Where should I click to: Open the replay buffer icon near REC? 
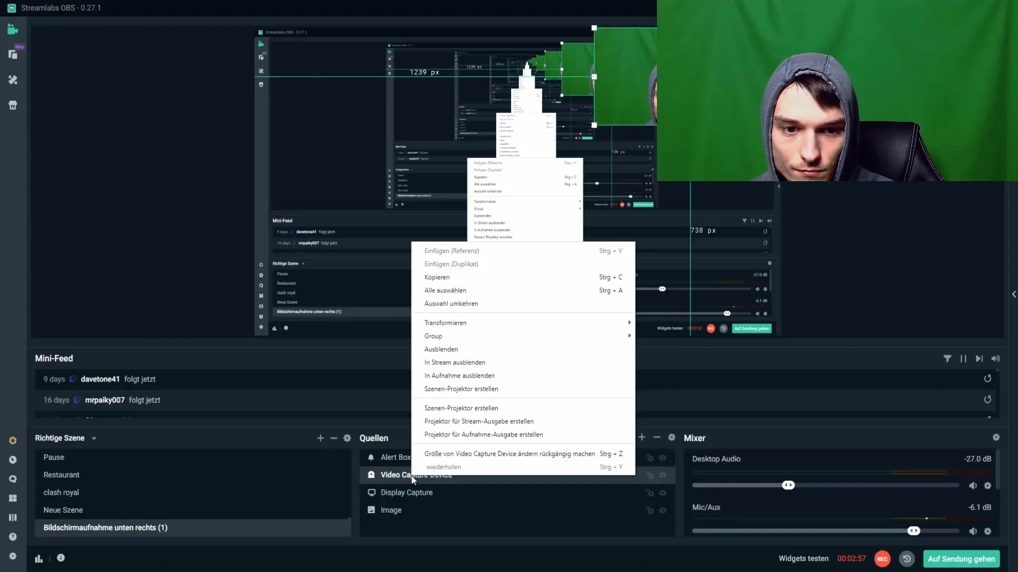[x=907, y=559]
